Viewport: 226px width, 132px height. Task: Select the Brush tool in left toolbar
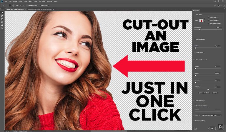pos(2,19)
